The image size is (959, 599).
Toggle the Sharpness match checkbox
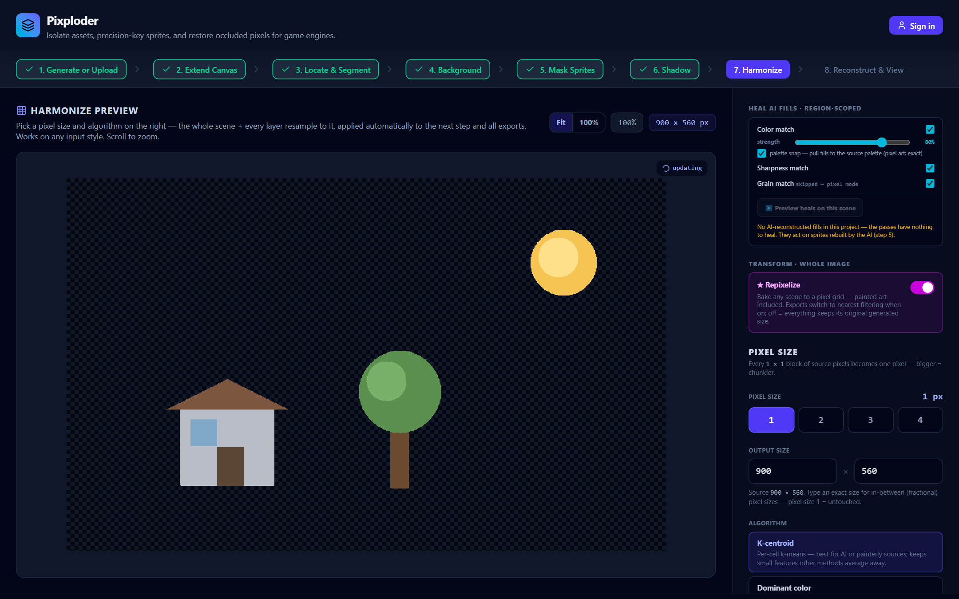click(930, 168)
